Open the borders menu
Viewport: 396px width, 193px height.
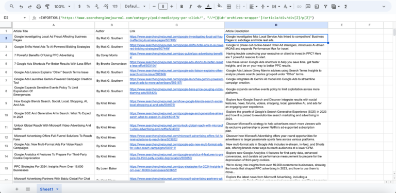point(229,7)
